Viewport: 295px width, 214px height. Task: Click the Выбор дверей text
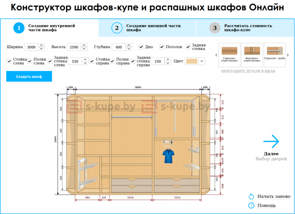click(271, 159)
